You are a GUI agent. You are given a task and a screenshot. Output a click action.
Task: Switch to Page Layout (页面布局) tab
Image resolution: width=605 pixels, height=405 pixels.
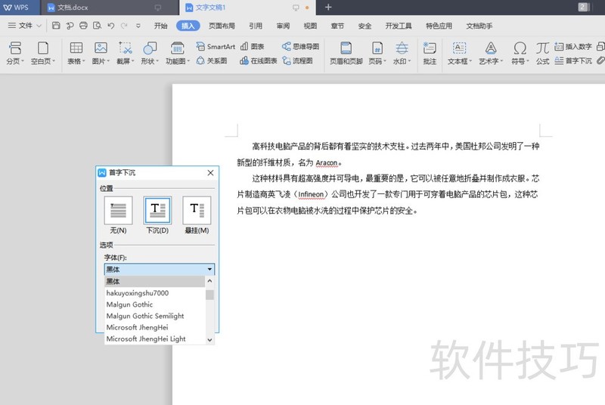pos(222,26)
